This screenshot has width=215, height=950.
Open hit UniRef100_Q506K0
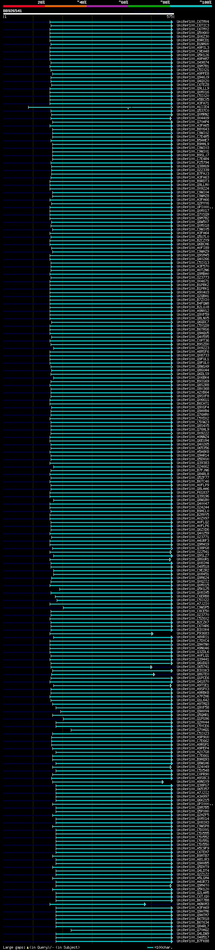tap(193, 33)
